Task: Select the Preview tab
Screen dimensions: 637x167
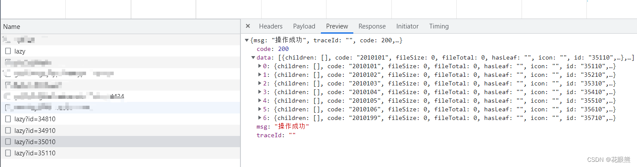Action: point(337,26)
